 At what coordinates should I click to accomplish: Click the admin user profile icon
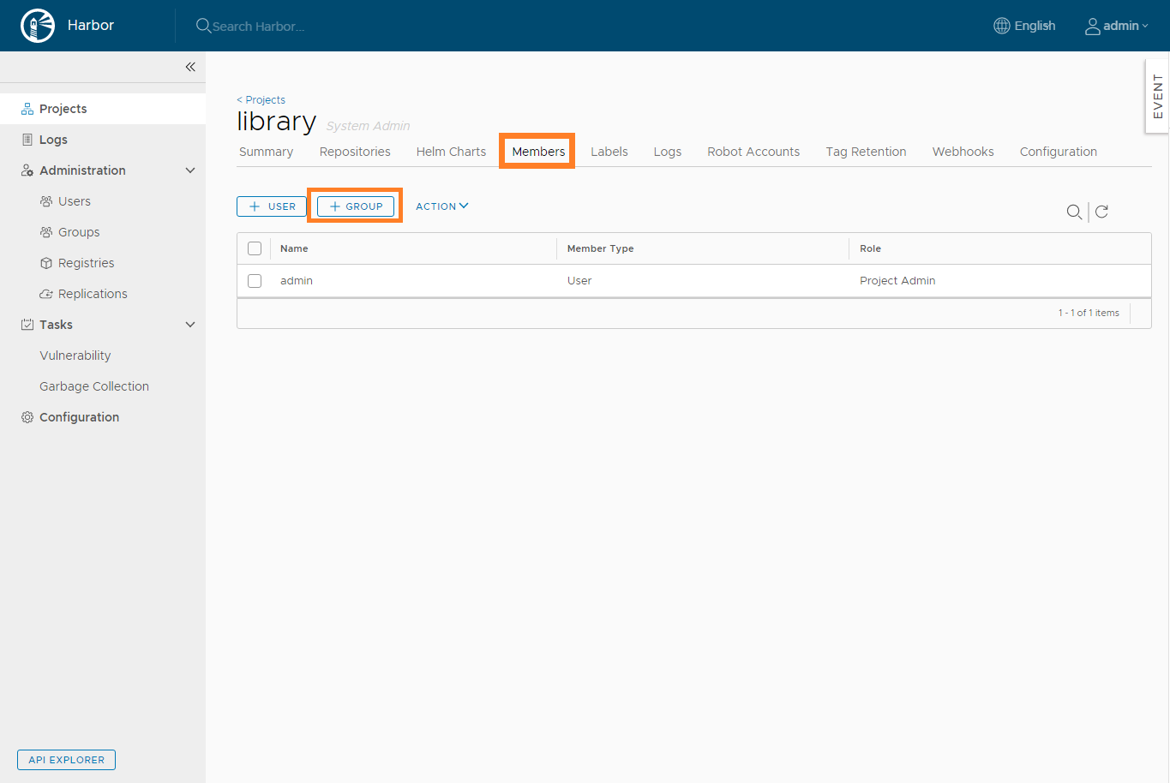point(1092,27)
